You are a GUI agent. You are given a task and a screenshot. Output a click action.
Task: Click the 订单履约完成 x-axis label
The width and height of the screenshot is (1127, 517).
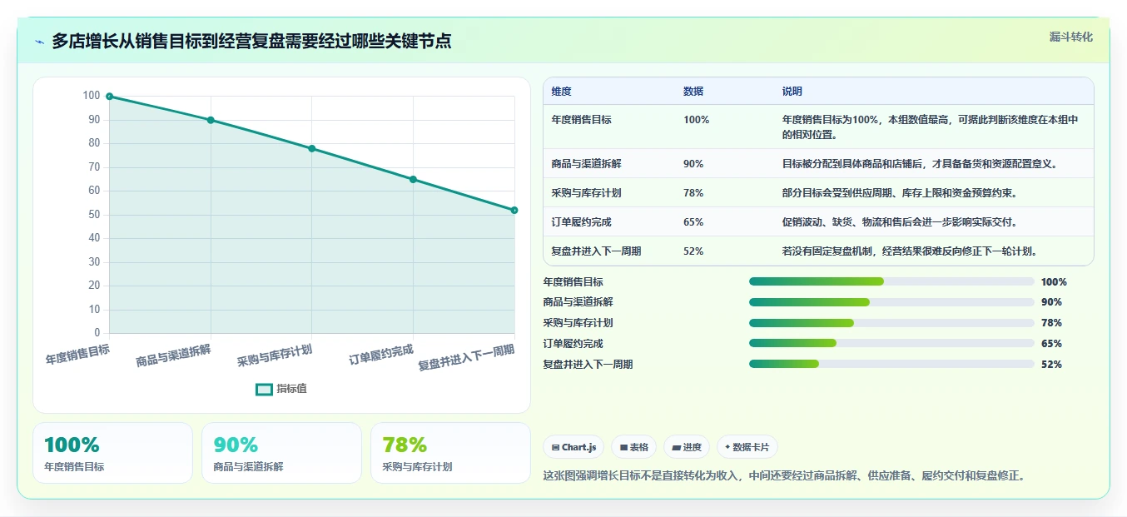point(381,355)
